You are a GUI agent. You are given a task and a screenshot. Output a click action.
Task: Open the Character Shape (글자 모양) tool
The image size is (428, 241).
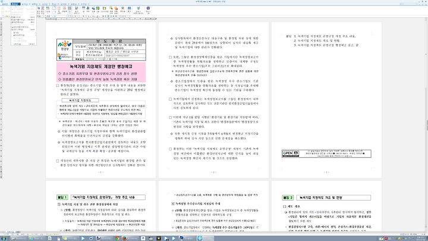(38, 10)
